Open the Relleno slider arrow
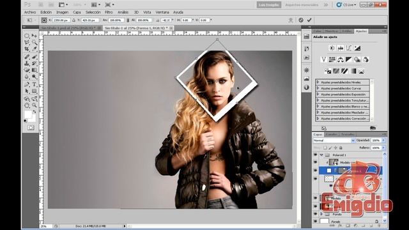 tap(383, 148)
